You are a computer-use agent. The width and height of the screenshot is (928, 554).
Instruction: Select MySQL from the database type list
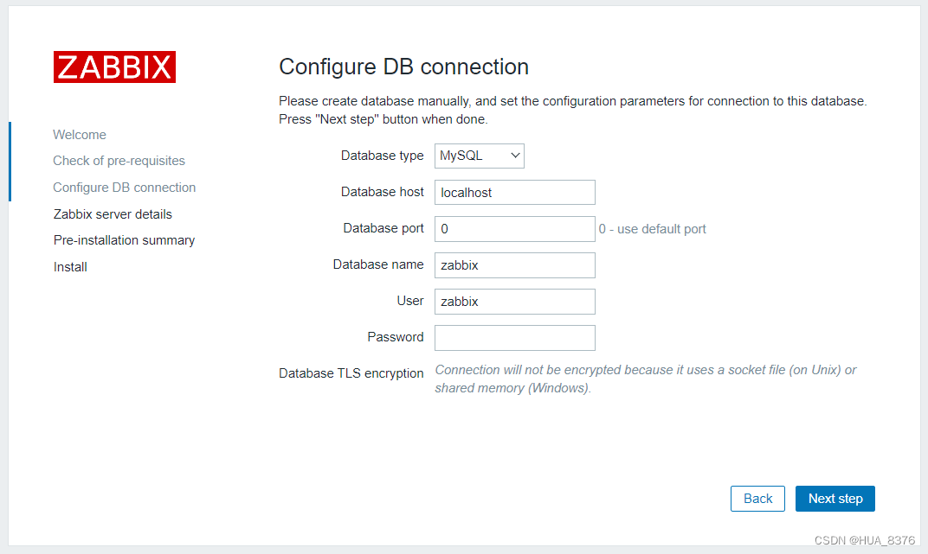[x=479, y=156]
